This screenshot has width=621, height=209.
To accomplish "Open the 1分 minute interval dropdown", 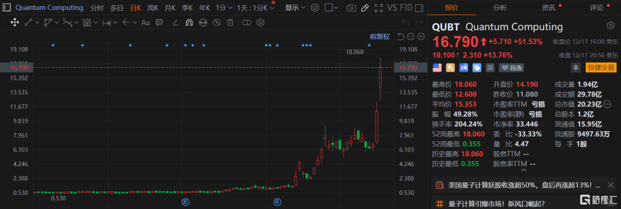I will coord(224,8).
